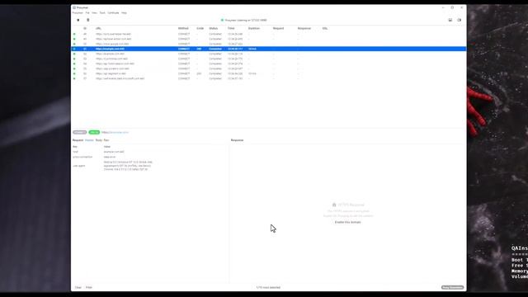This screenshot has width=528, height=297.
Task: Click the Filter button in bottom bar
Action: (89, 288)
